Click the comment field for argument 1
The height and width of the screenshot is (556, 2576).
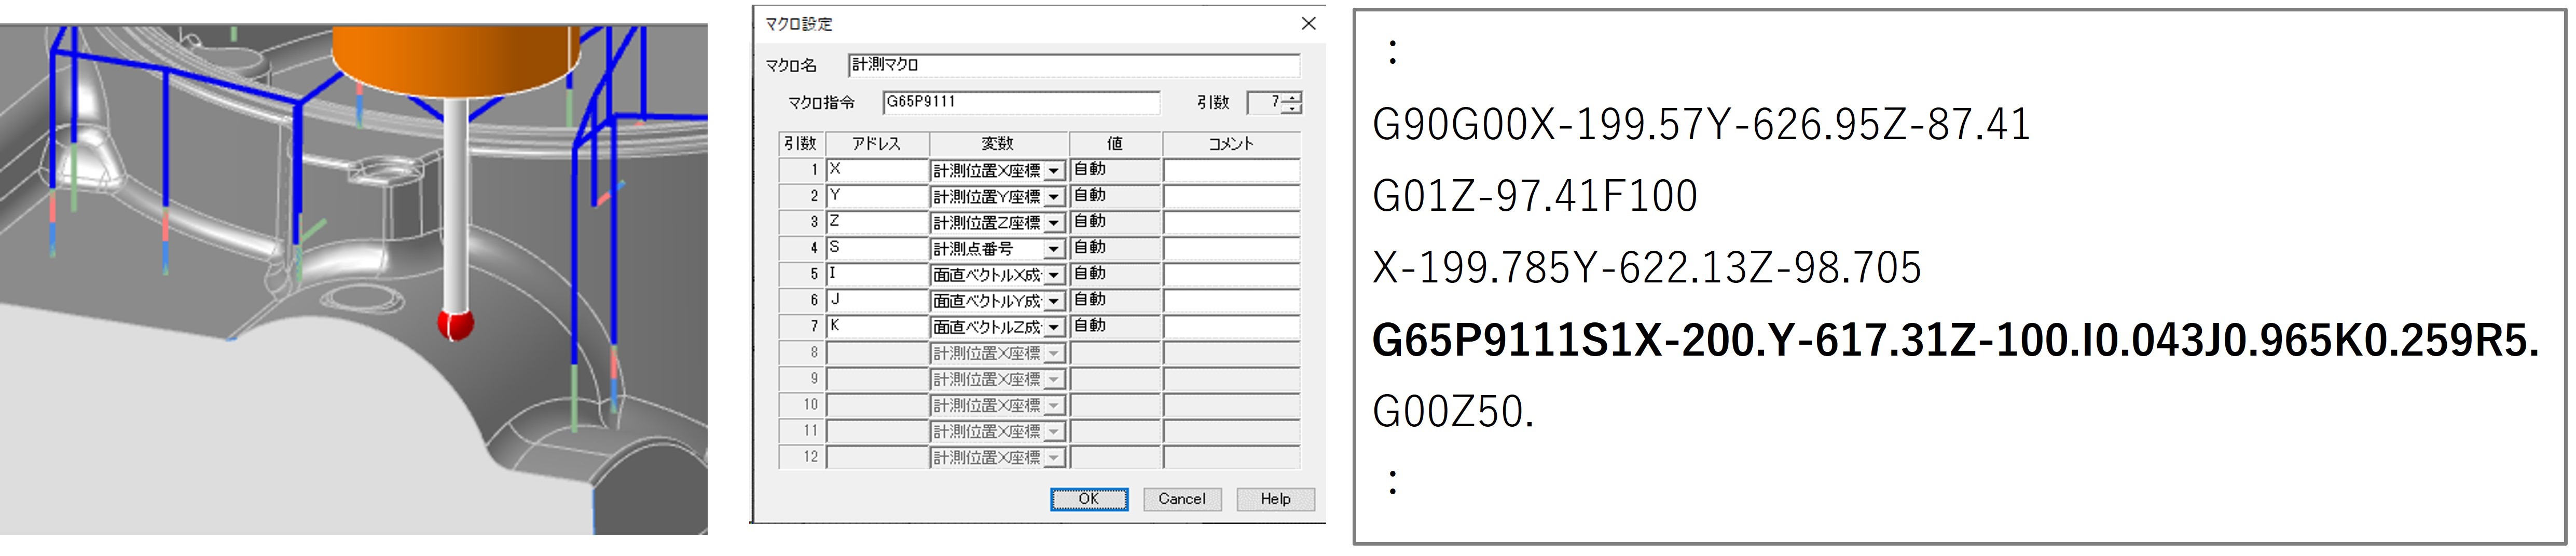pyautogui.click(x=1231, y=170)
